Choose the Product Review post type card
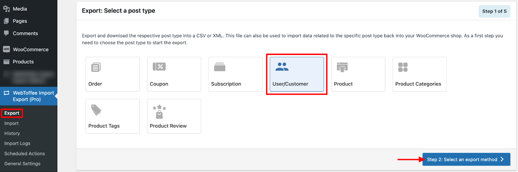This screenshot has height=172, width=518. pos(174,116)
